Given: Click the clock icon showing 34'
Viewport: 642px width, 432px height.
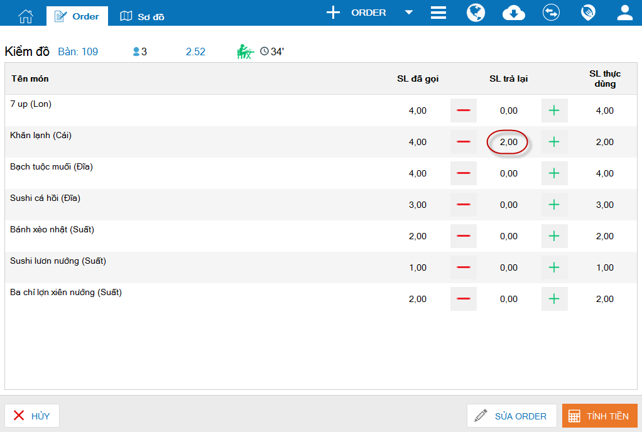Looking at the screenshot, I should 264,51.
